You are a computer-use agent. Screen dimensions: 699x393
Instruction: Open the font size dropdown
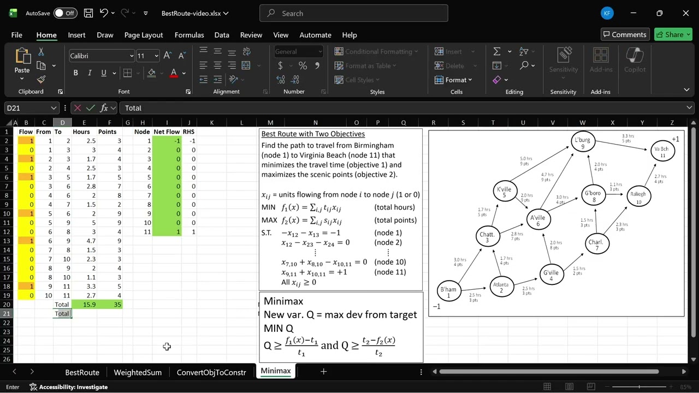pos(156,56)
